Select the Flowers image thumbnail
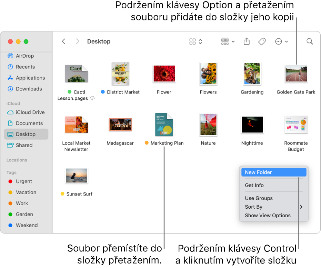The height and width of the screenshot is (268, 321). coord(208,74)
